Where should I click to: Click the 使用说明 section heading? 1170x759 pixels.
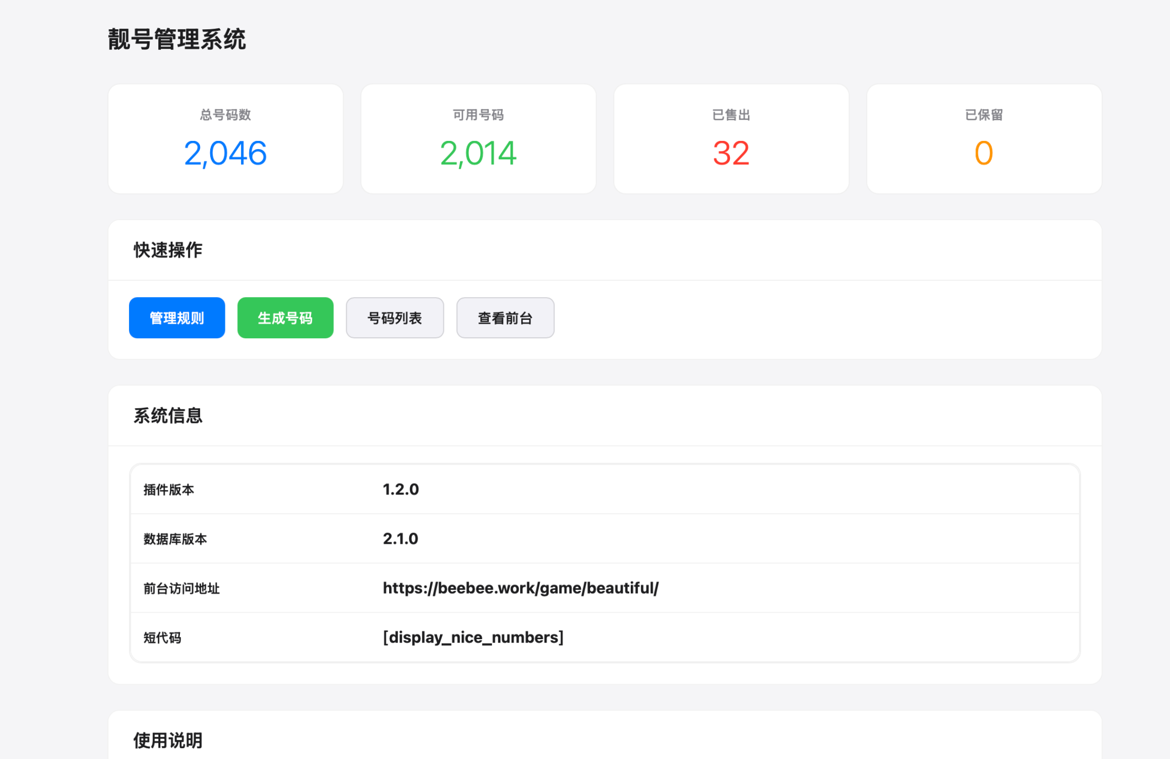tap(168, 740)
